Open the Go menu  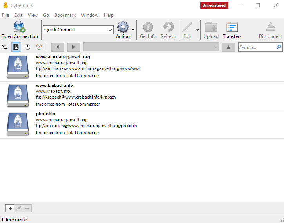tap(46, 15)
